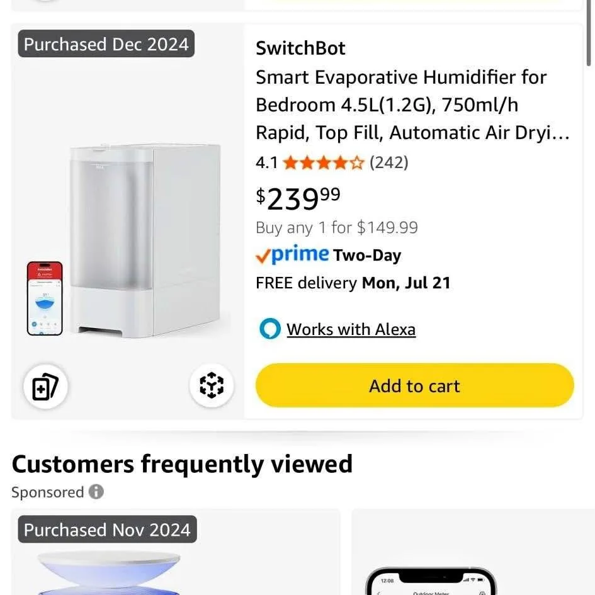Screen dimensions: 595x595
Task: Click the FREE delivery Mon, Jul 21 text
Action: 353,283
